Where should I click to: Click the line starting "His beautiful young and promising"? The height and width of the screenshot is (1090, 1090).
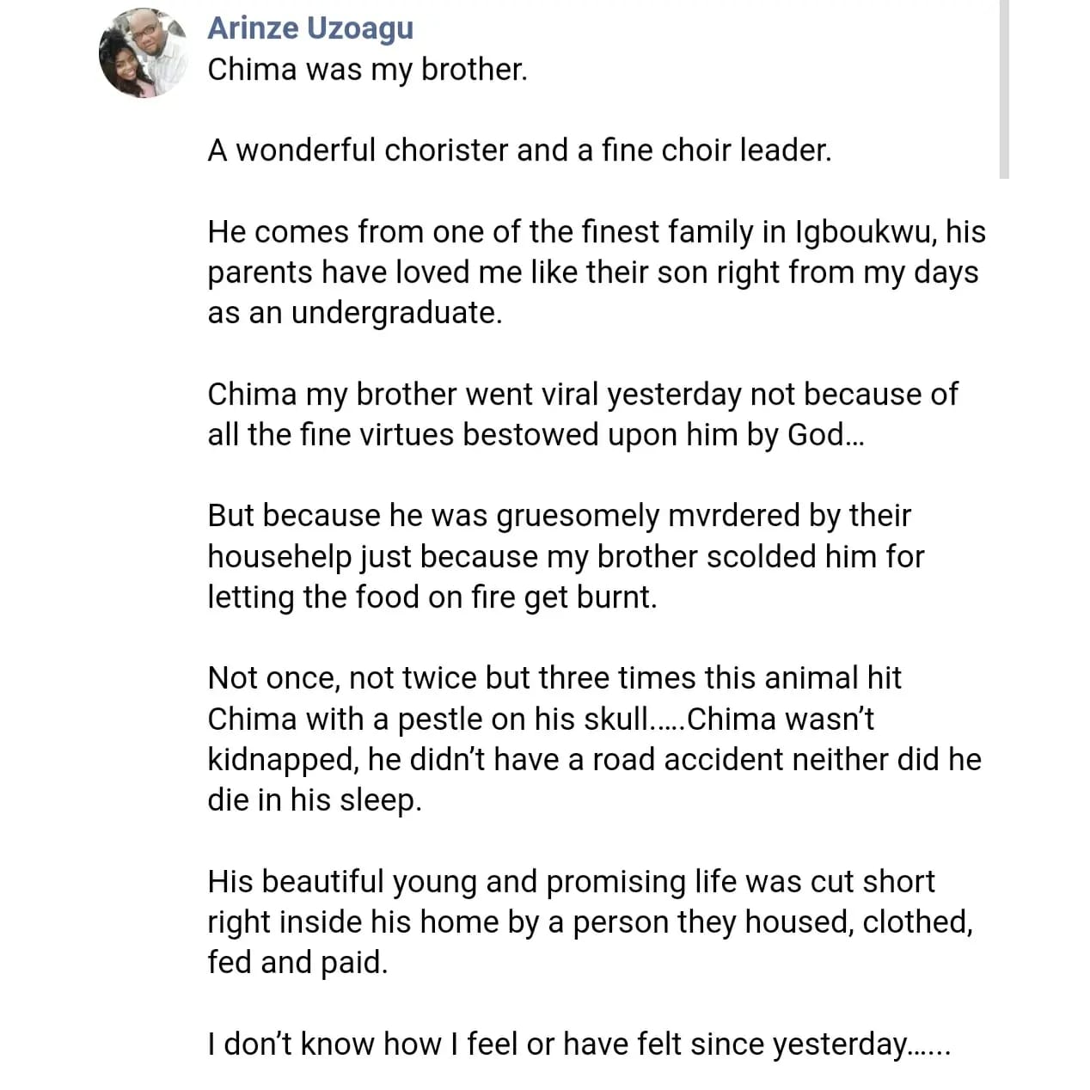pos(571,882)
